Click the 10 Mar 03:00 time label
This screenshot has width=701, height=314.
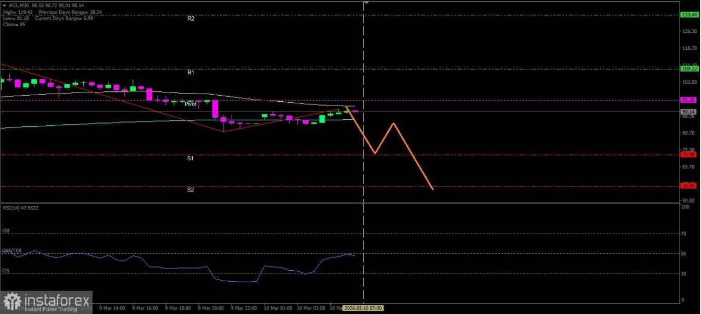pos(310,308)
